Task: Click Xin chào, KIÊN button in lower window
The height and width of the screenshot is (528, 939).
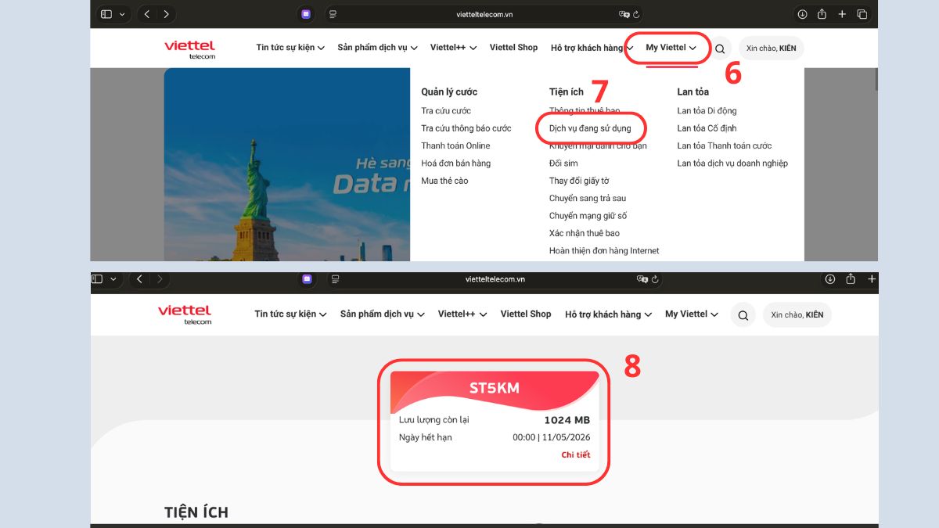Action: [x=797, y=315]
